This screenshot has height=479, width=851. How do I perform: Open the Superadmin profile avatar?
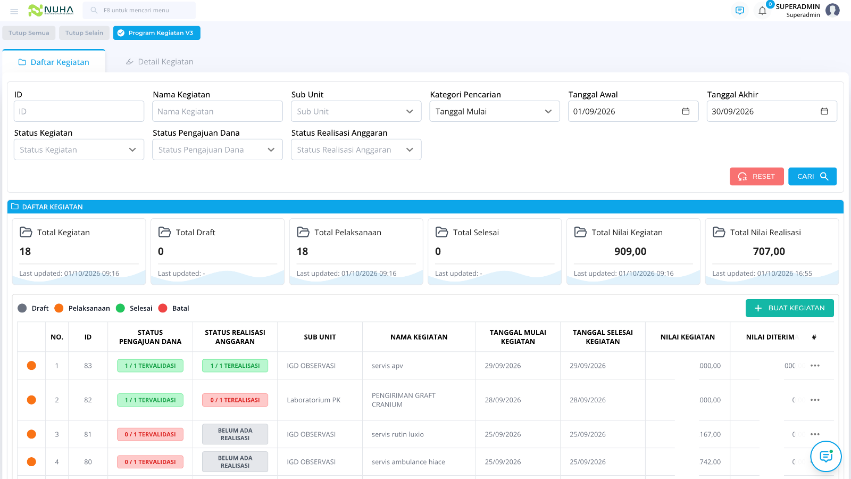click(x=832, y=10)
